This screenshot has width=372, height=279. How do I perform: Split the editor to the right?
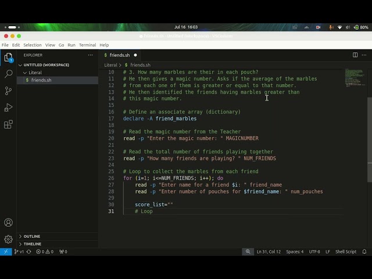(355, 55)
